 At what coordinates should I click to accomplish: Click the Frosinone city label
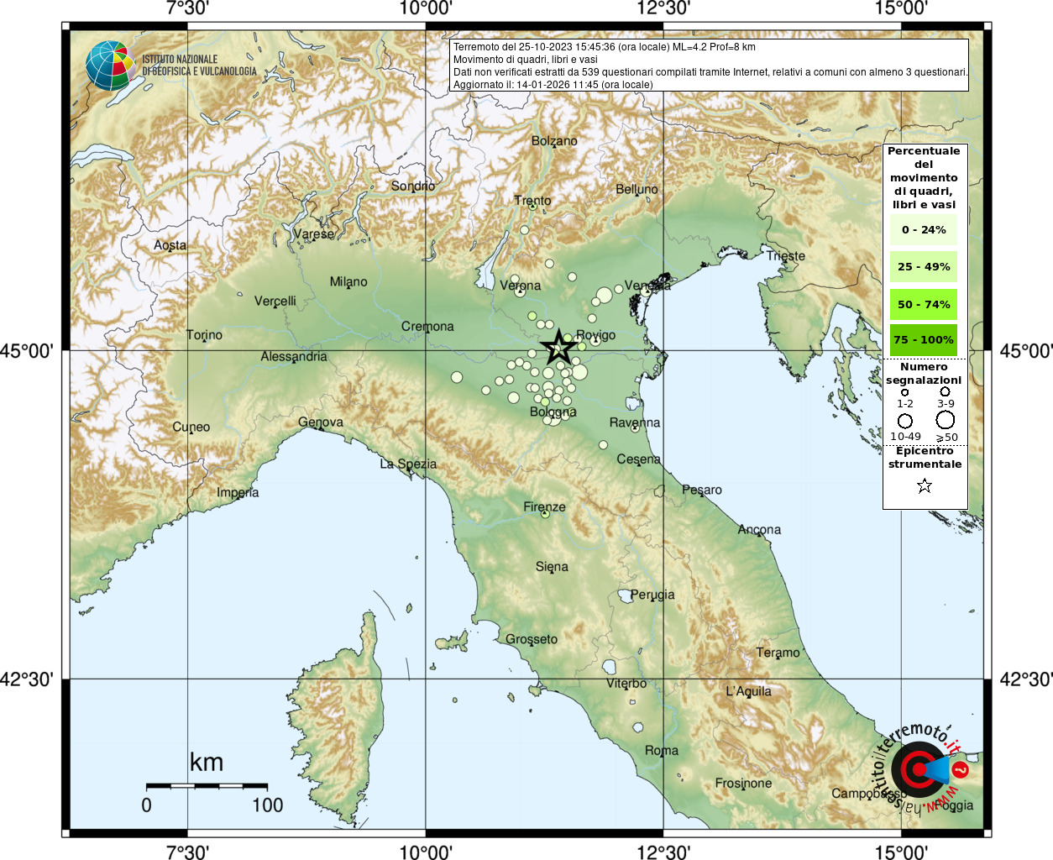point(743,783)
